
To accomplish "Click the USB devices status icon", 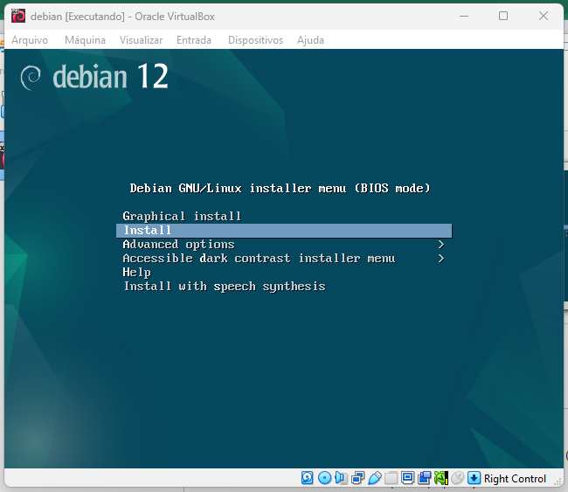I will tap(375, 478).
